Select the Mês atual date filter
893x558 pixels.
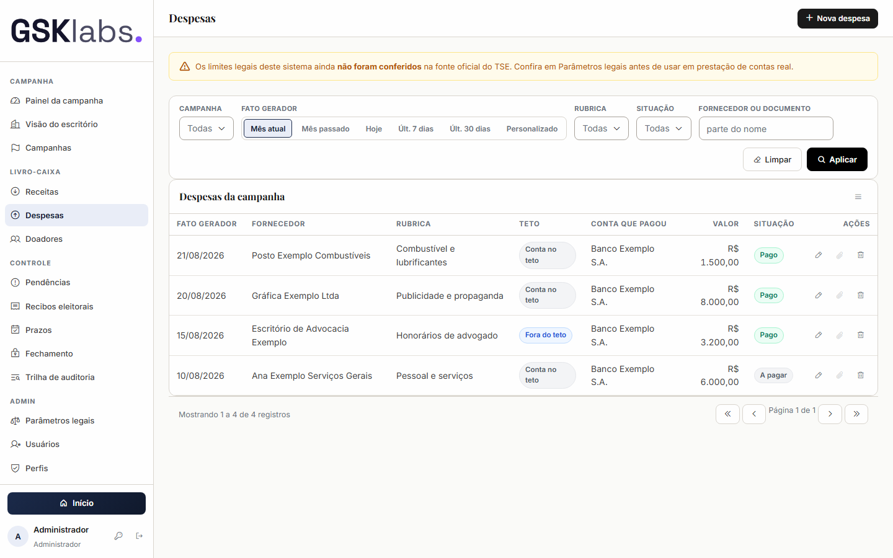click(268, 129)
